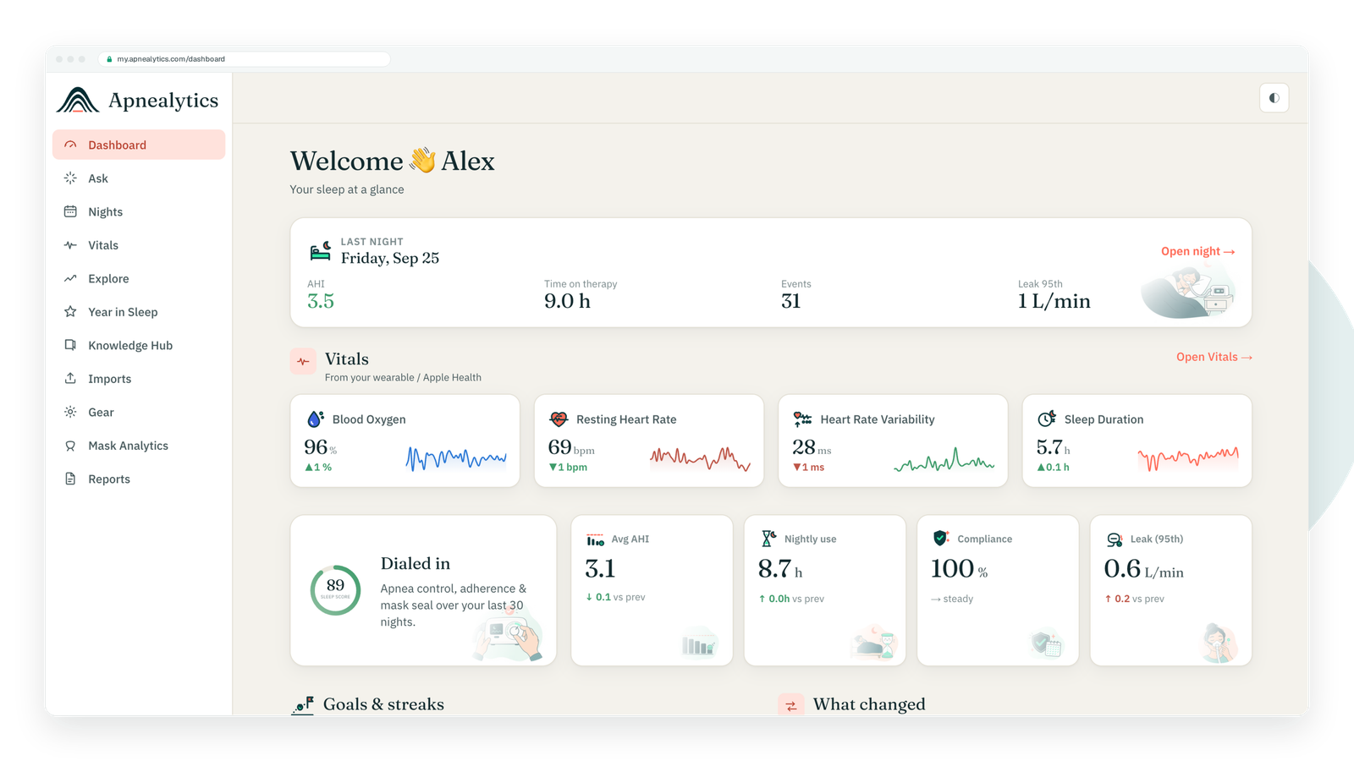Viewport: 1354px width, 761px height.
Task: Click the Imports upload icon
Action: click(x=70, y=379)
